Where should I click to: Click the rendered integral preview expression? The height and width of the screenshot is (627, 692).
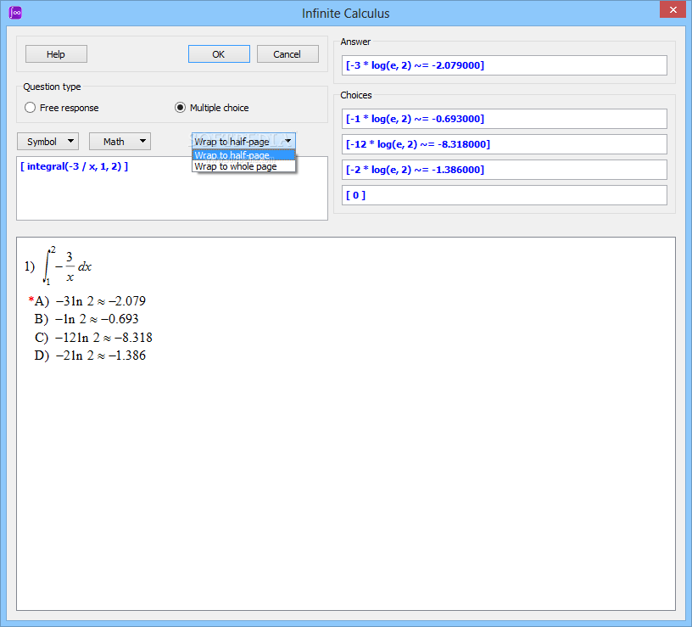point(67,266)
